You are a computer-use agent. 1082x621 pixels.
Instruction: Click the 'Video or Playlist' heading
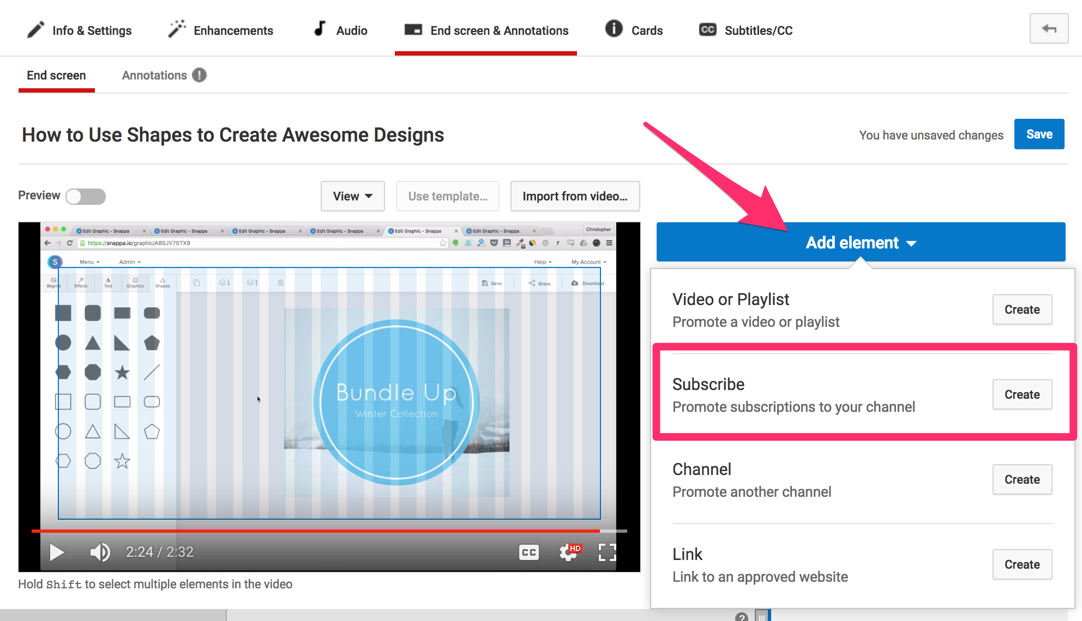point(731,299)
